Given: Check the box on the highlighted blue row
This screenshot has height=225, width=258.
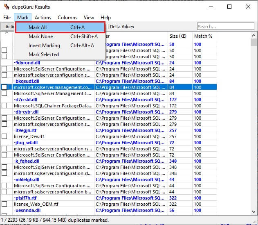Looking at the screenshot, I should (4, 87).
